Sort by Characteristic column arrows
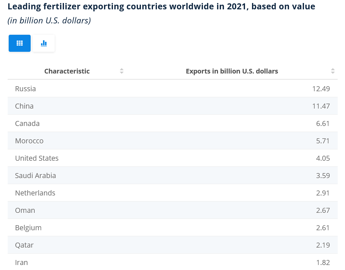This screenshot has width=345, height=270. (x=122, y=71)
